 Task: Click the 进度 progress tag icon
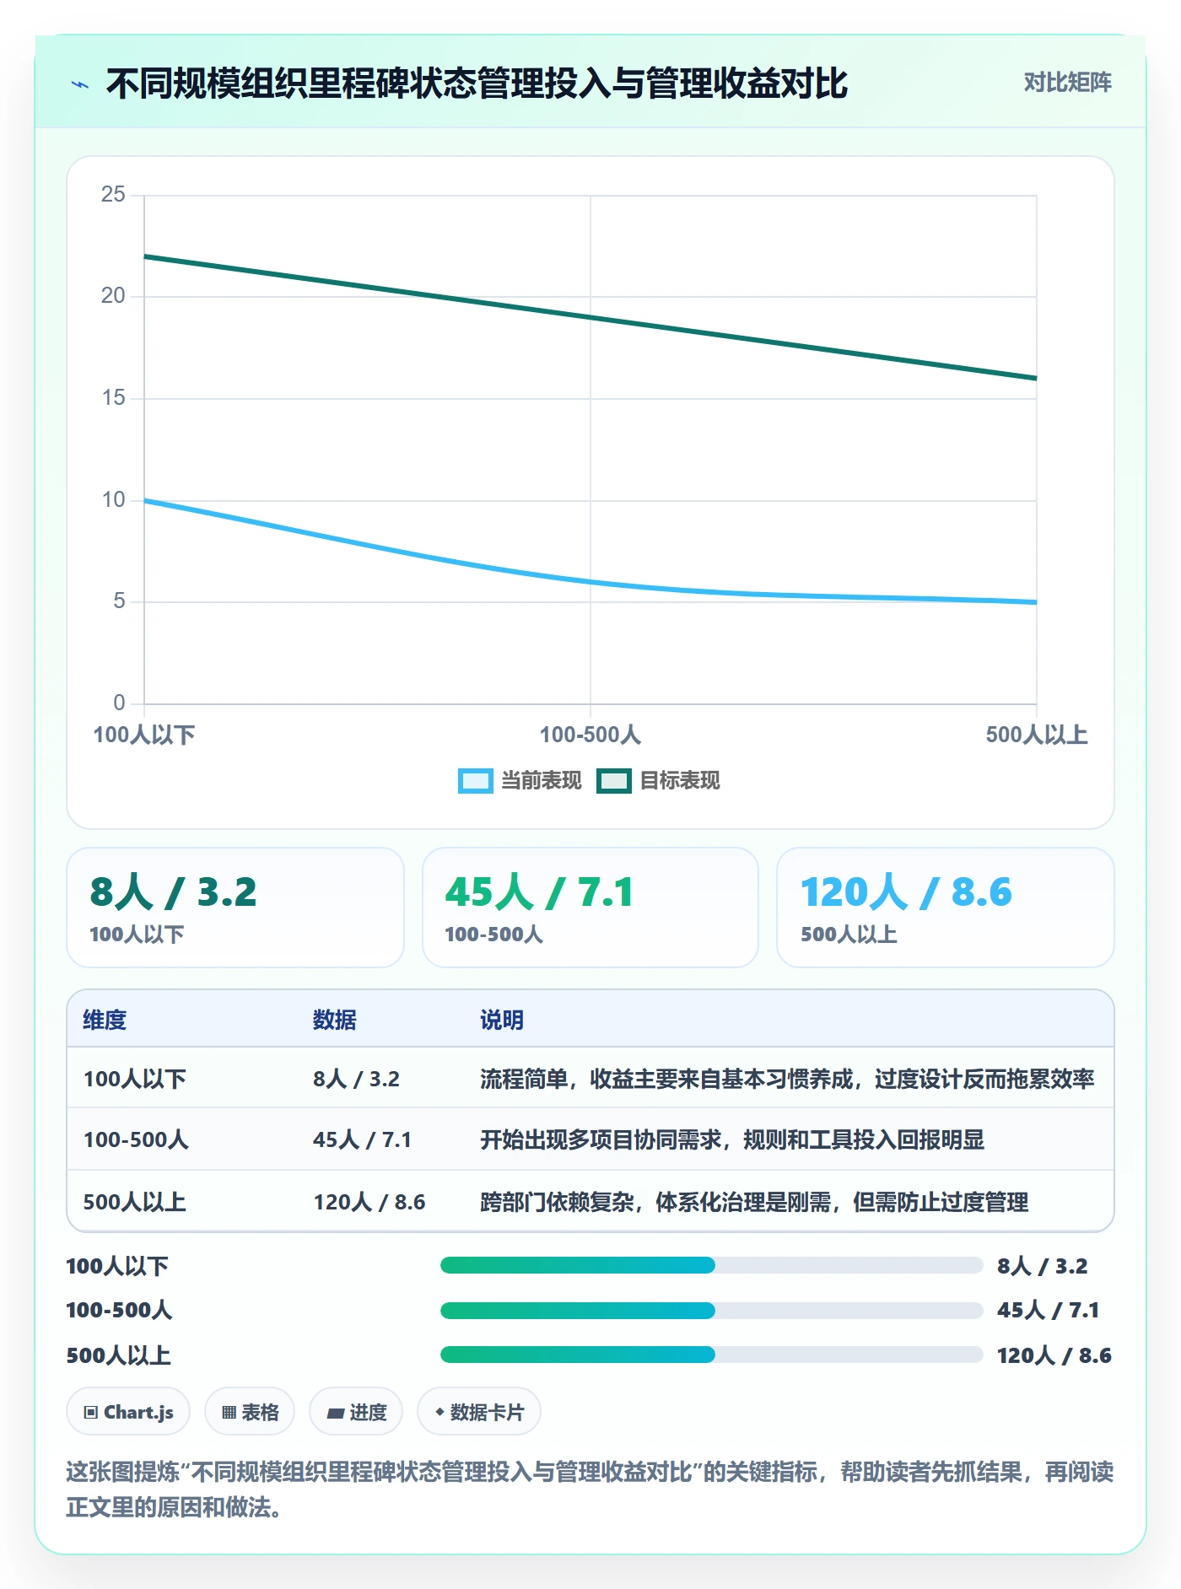(335, 1413)
